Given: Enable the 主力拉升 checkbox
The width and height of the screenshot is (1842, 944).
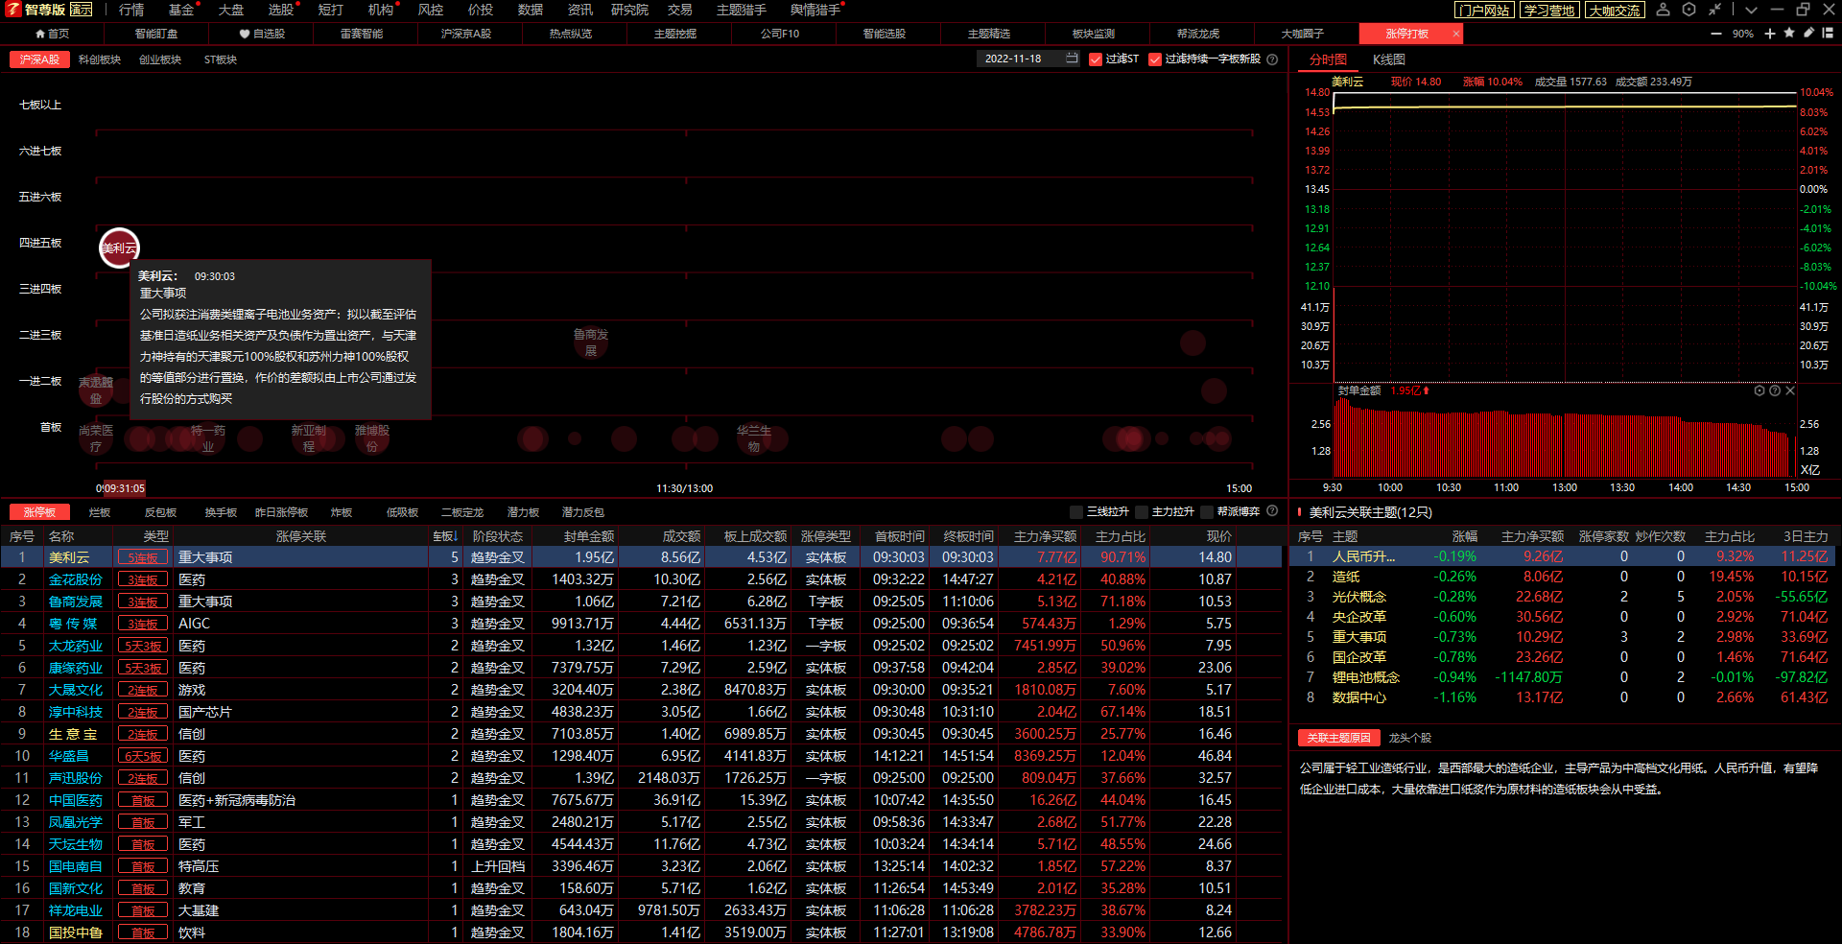Looking at the screenshot, I should pyautogui.click(x=1142, y=512).
